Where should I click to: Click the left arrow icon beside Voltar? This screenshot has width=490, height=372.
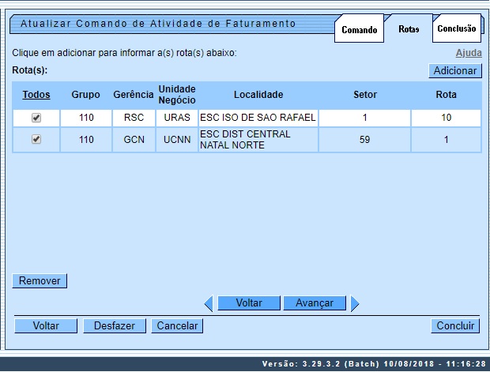point(209,303)
